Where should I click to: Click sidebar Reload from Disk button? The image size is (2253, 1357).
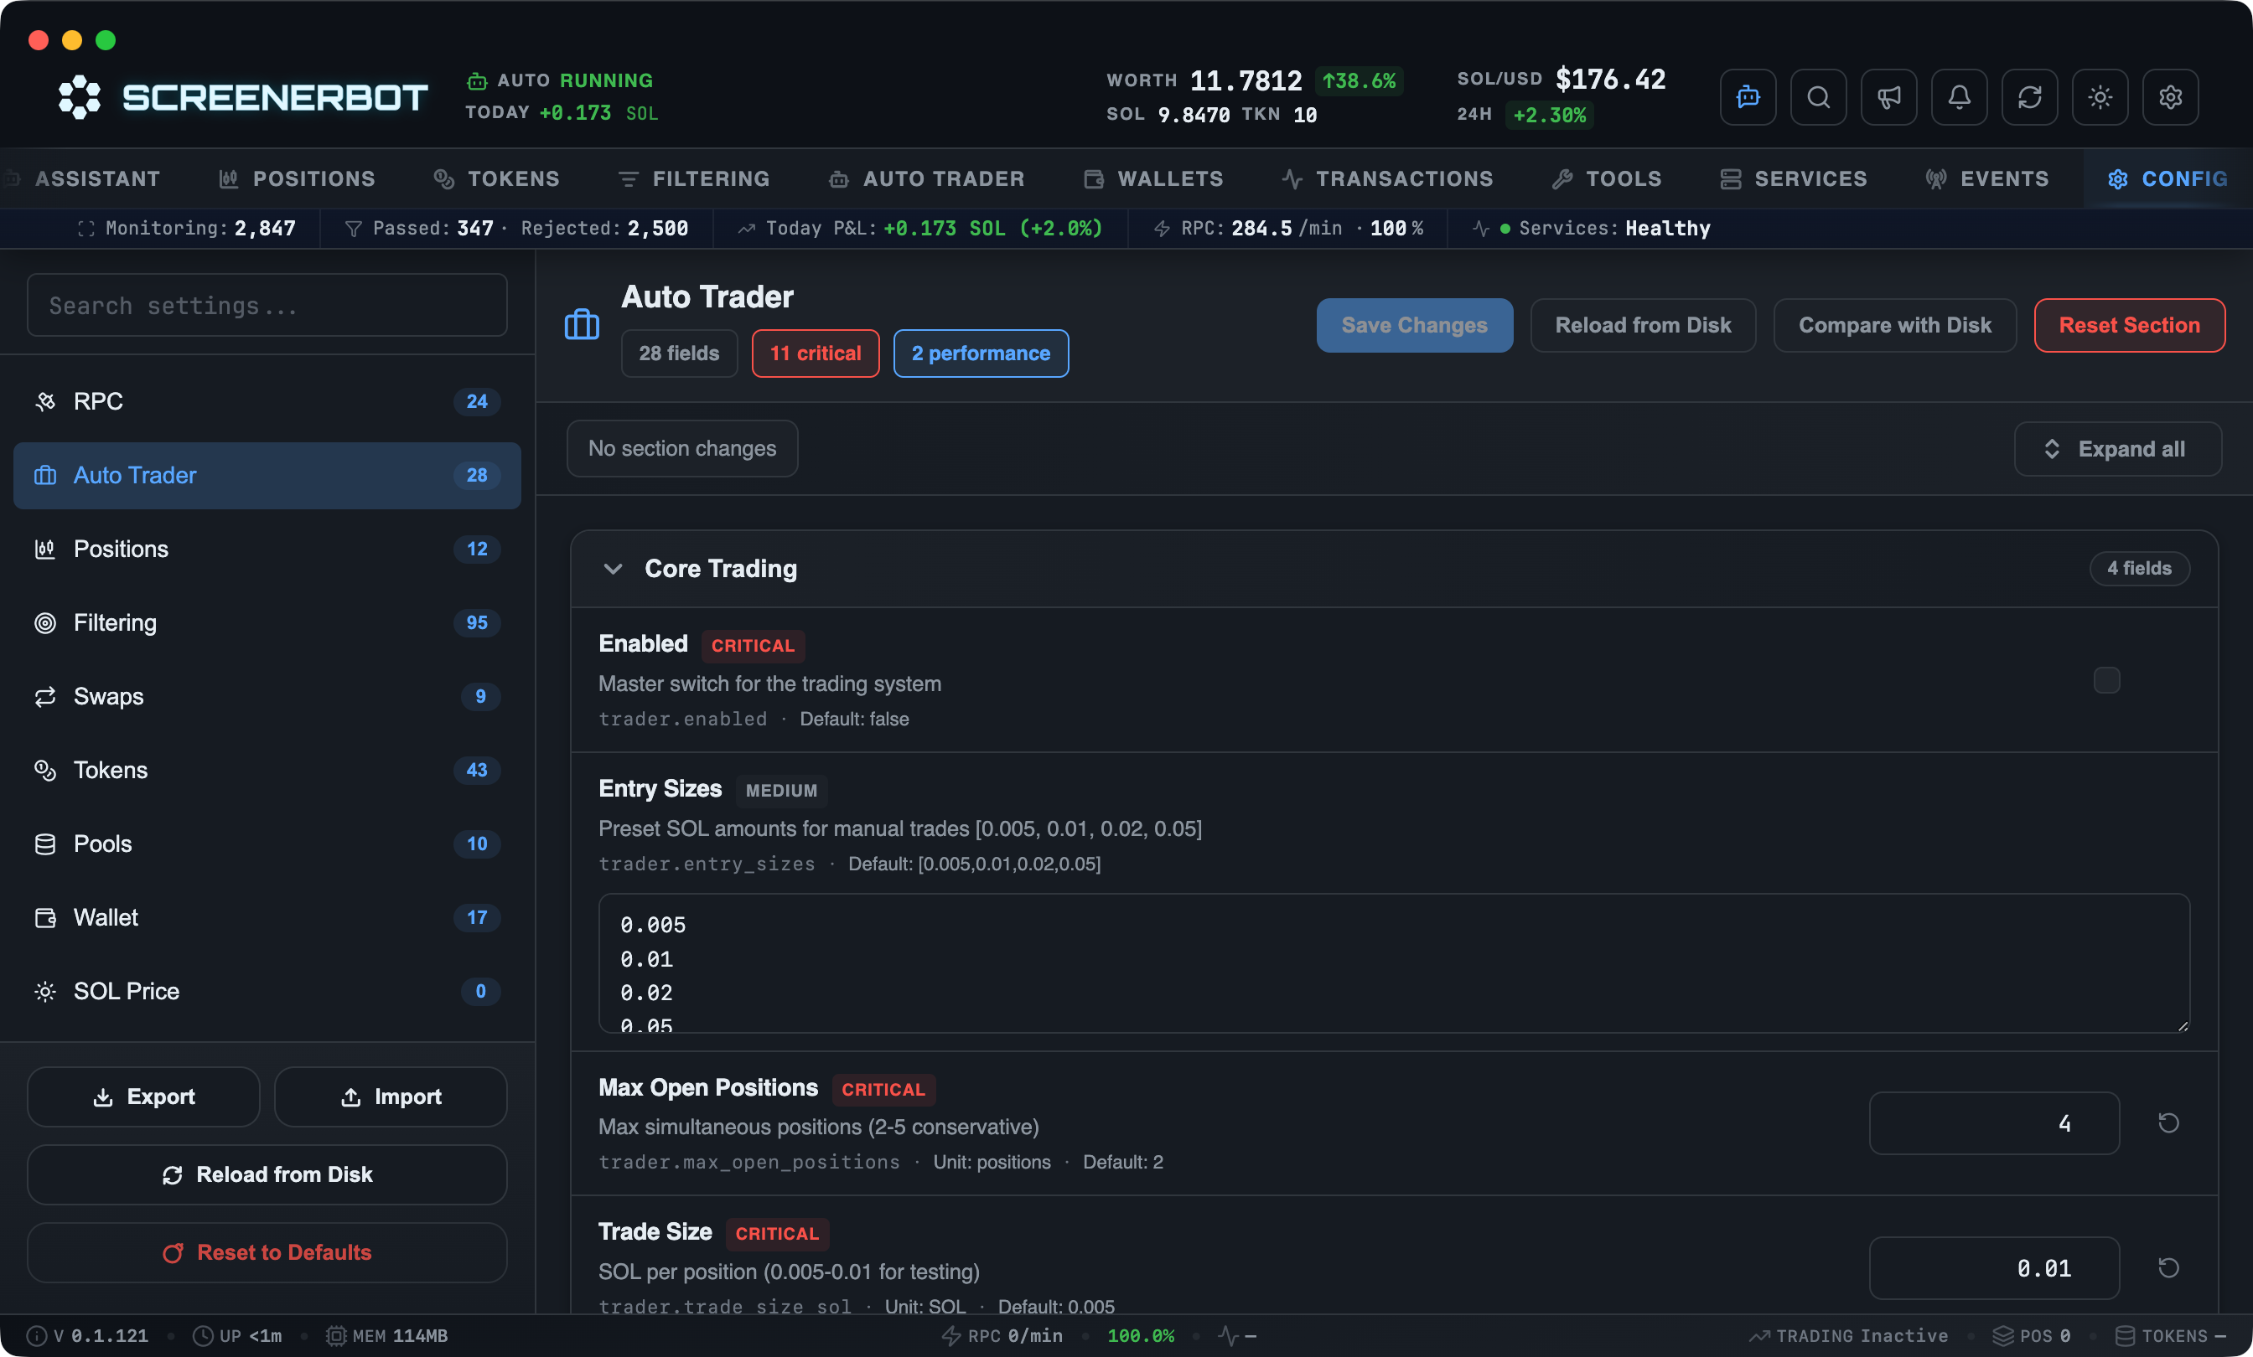267,1174
